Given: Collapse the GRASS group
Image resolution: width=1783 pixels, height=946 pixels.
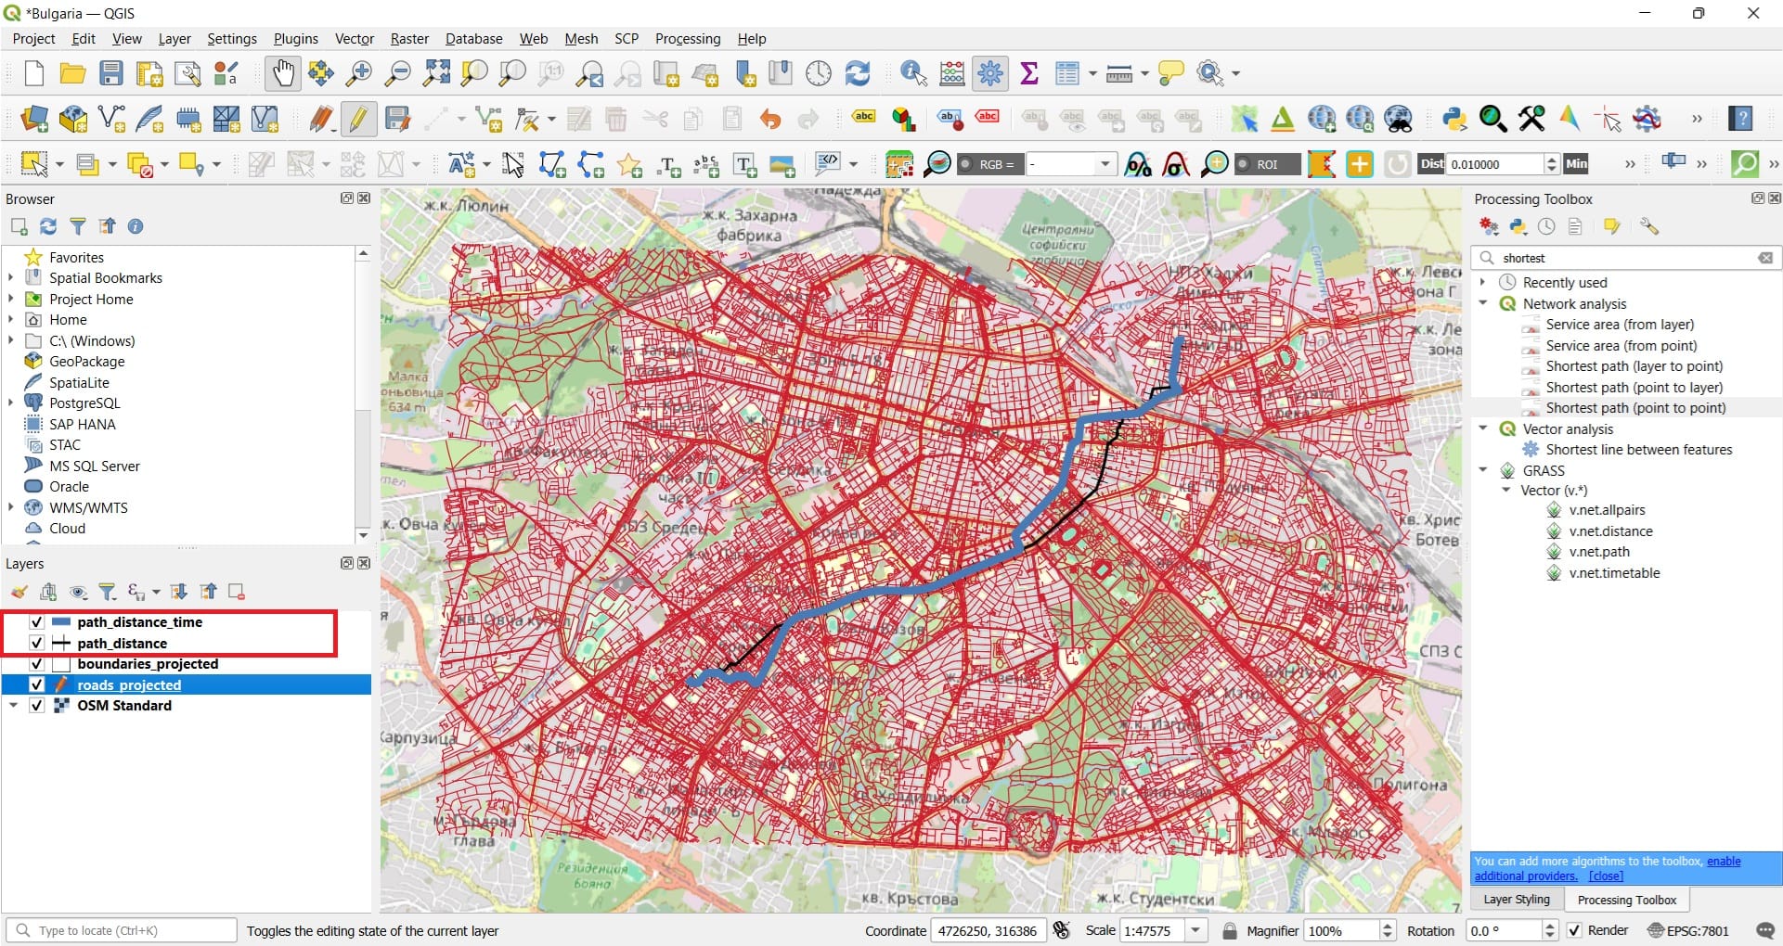Looking at the screenshot, I should pos(1483,470).
